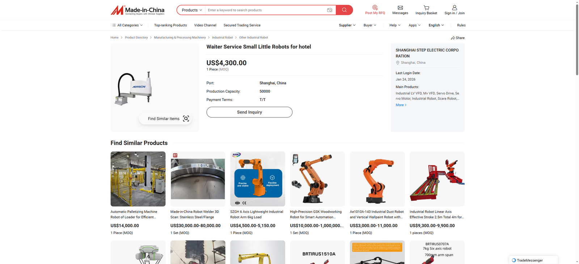
Task: Type in the product keyword search field
Action: click(x=264, y=10)
